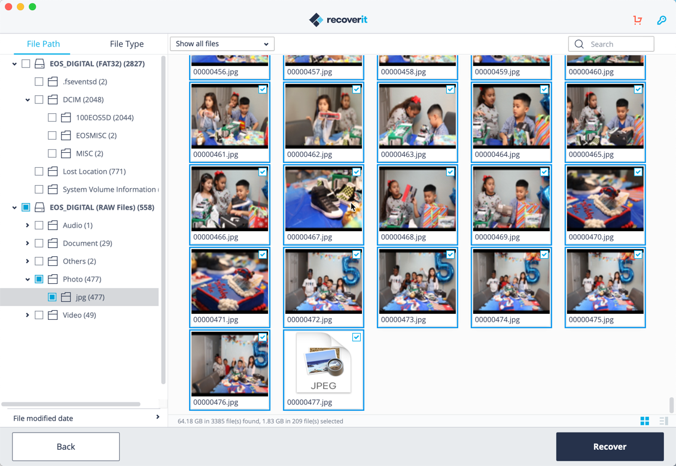Switch to list view layout
The width and height of the screenshot is (676, 466).
tap(663, 421)
